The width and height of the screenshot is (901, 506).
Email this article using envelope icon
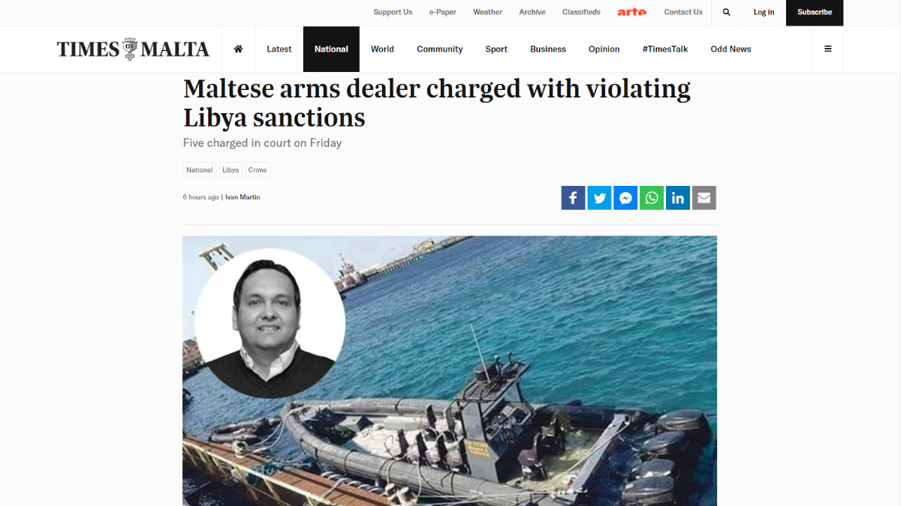point(704,198)
